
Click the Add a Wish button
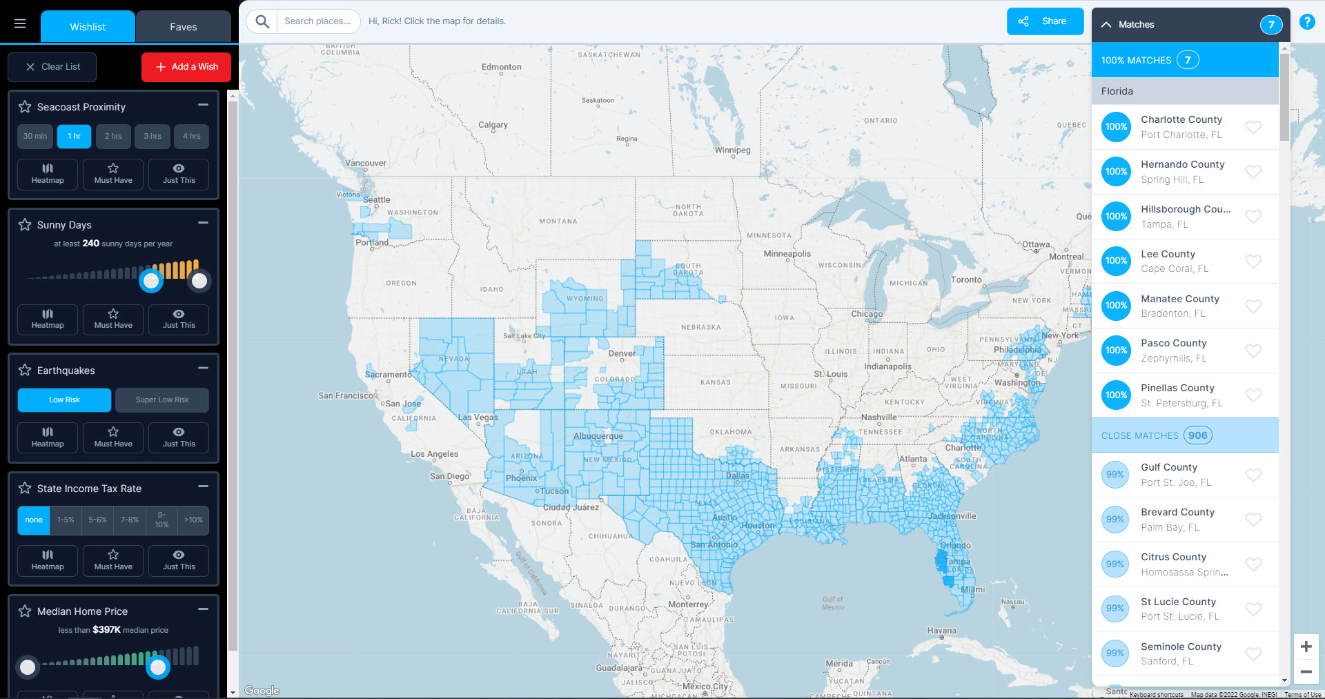186,67
